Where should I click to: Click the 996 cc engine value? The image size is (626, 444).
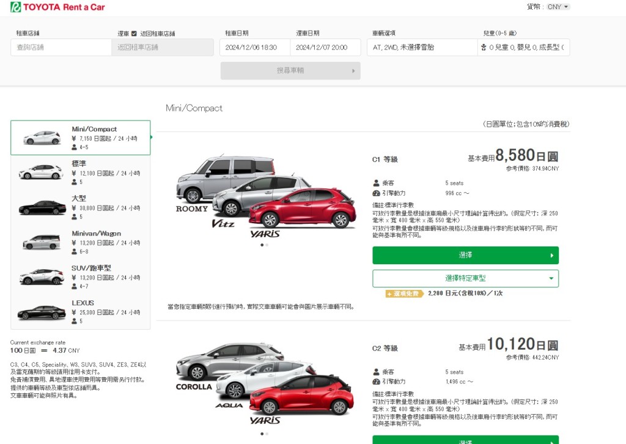point(457,193)
